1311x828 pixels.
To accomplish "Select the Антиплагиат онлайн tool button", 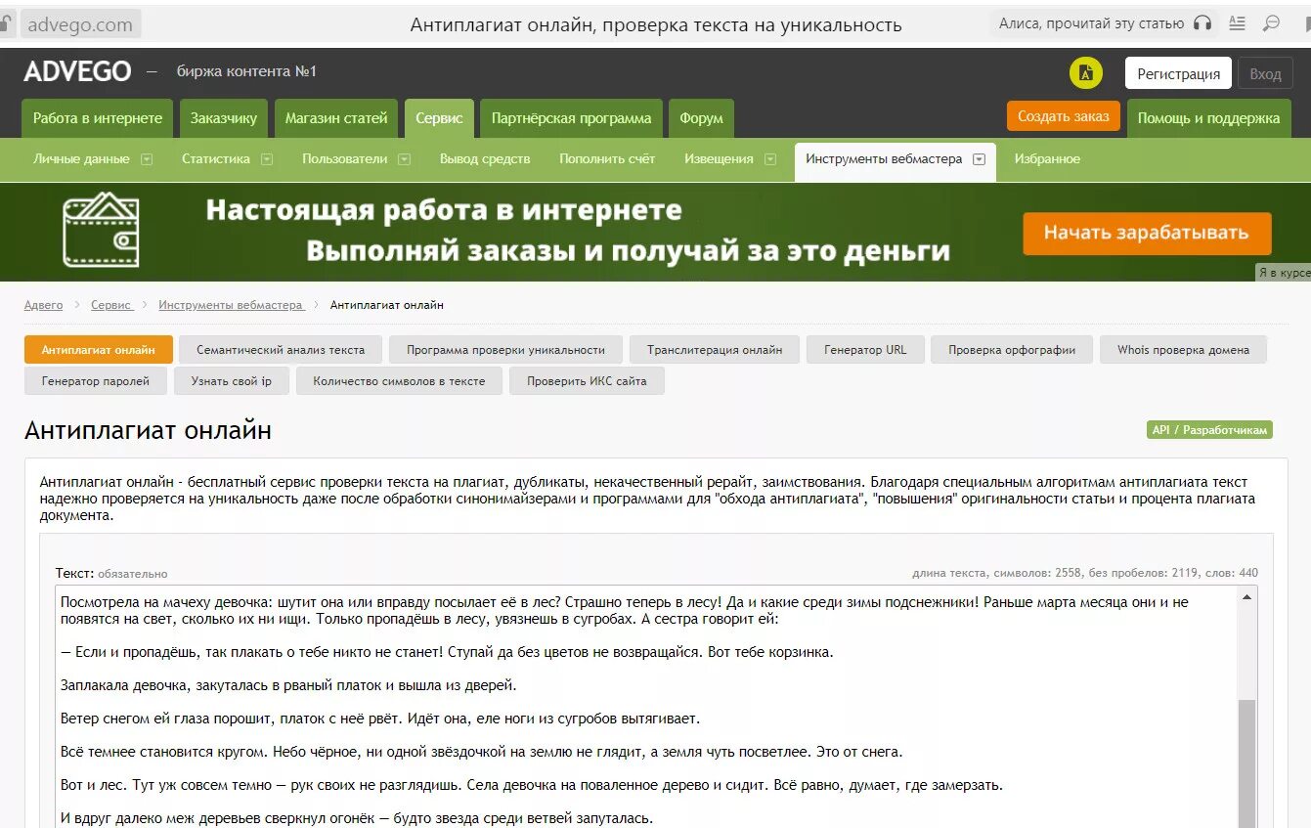I will [x=99, y=350].
